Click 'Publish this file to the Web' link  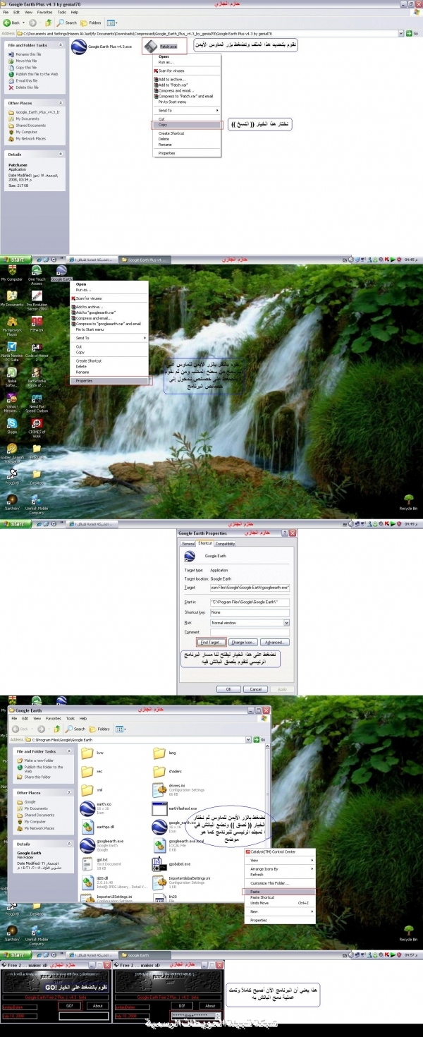tap(33, 74)
